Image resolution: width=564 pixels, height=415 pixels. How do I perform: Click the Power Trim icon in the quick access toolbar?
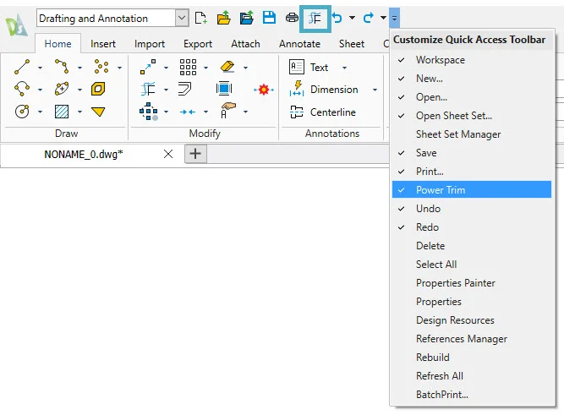click(315, 18)
